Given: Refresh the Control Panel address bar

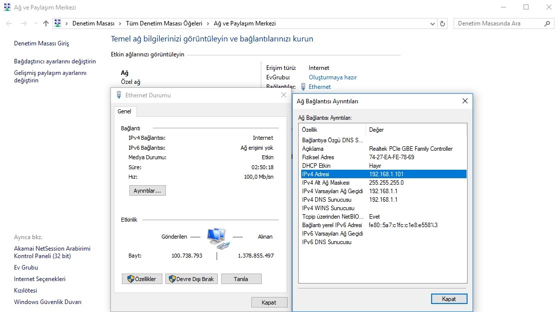Looking at the screenshot, I should [x=443, y=23].
